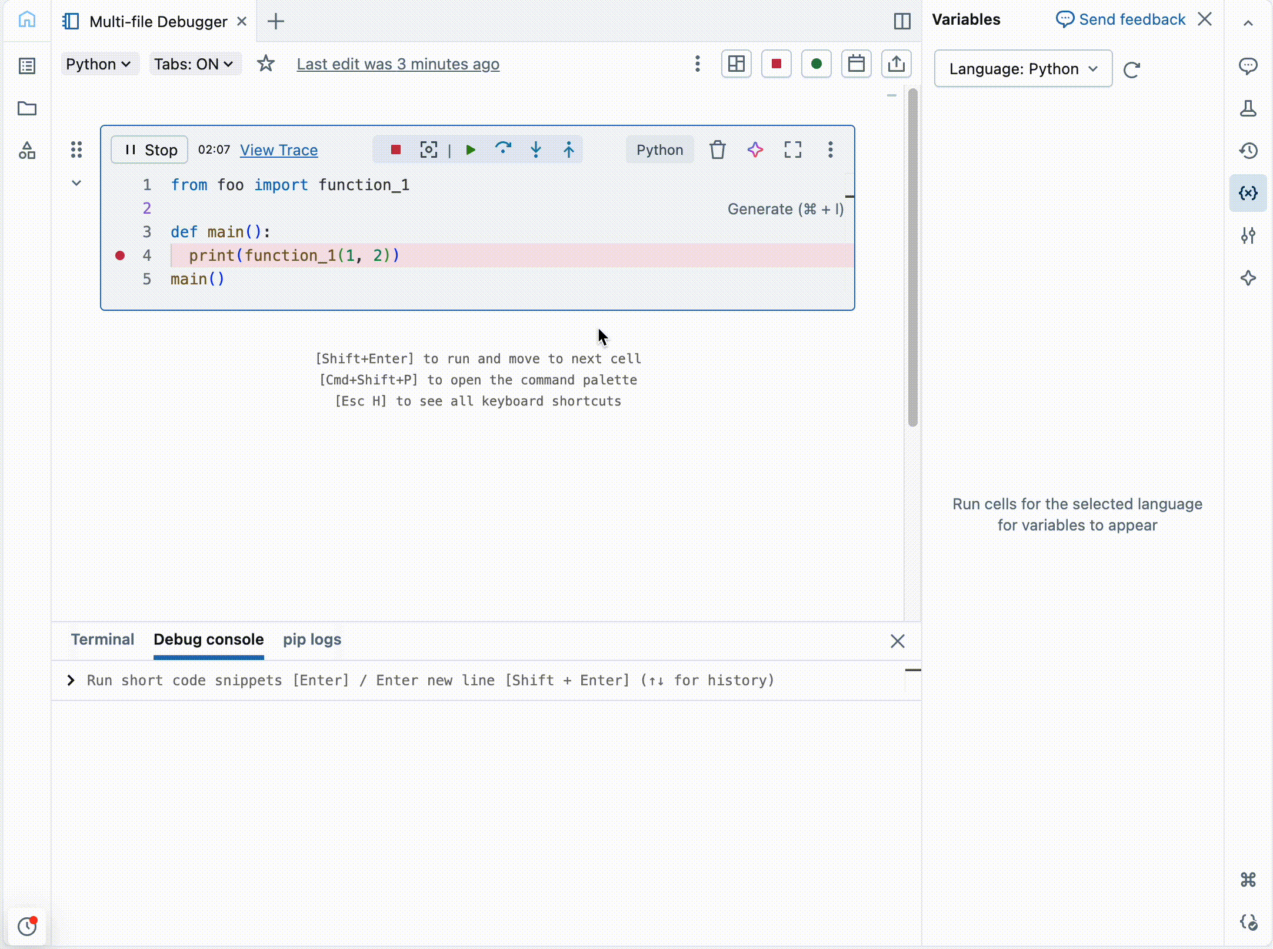Open the Assistant sparkle icon in cell
The image size is (1273, 949).
pyautogui.click(x=755, y=150)
